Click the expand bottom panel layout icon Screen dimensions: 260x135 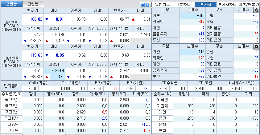[142, 5]
